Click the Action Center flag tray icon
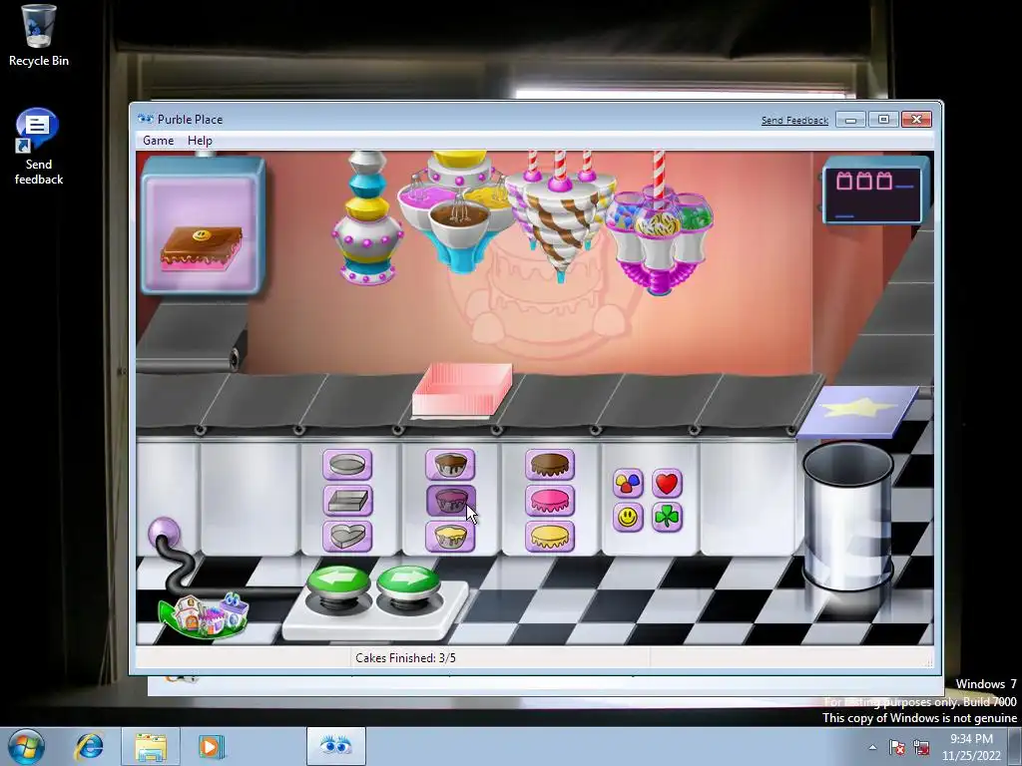This screenshot has width=1022, height=766. point(897,747)
